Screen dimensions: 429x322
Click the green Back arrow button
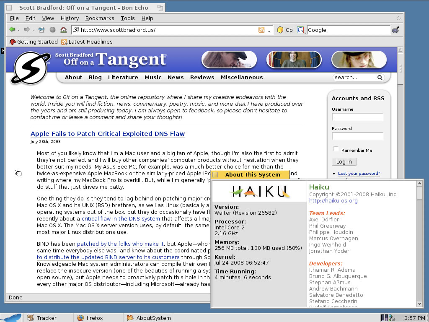pyautogui.click(x=12, y=30)
